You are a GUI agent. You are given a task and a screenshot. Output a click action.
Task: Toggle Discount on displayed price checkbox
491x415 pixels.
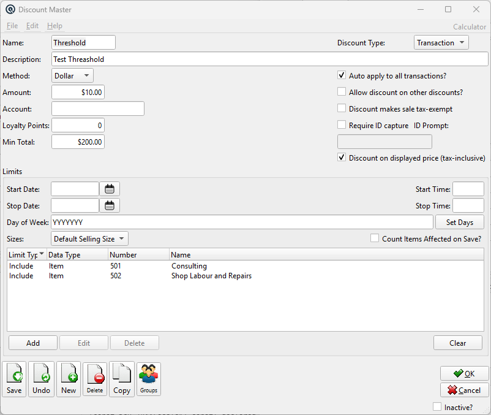click(x=342, y=158)
